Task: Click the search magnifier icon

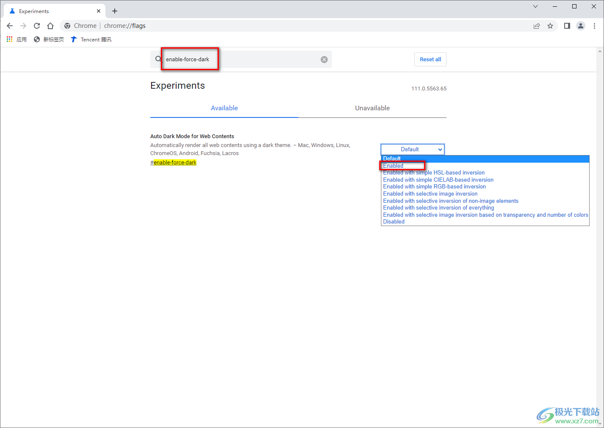Action: [x=158, y=59]
